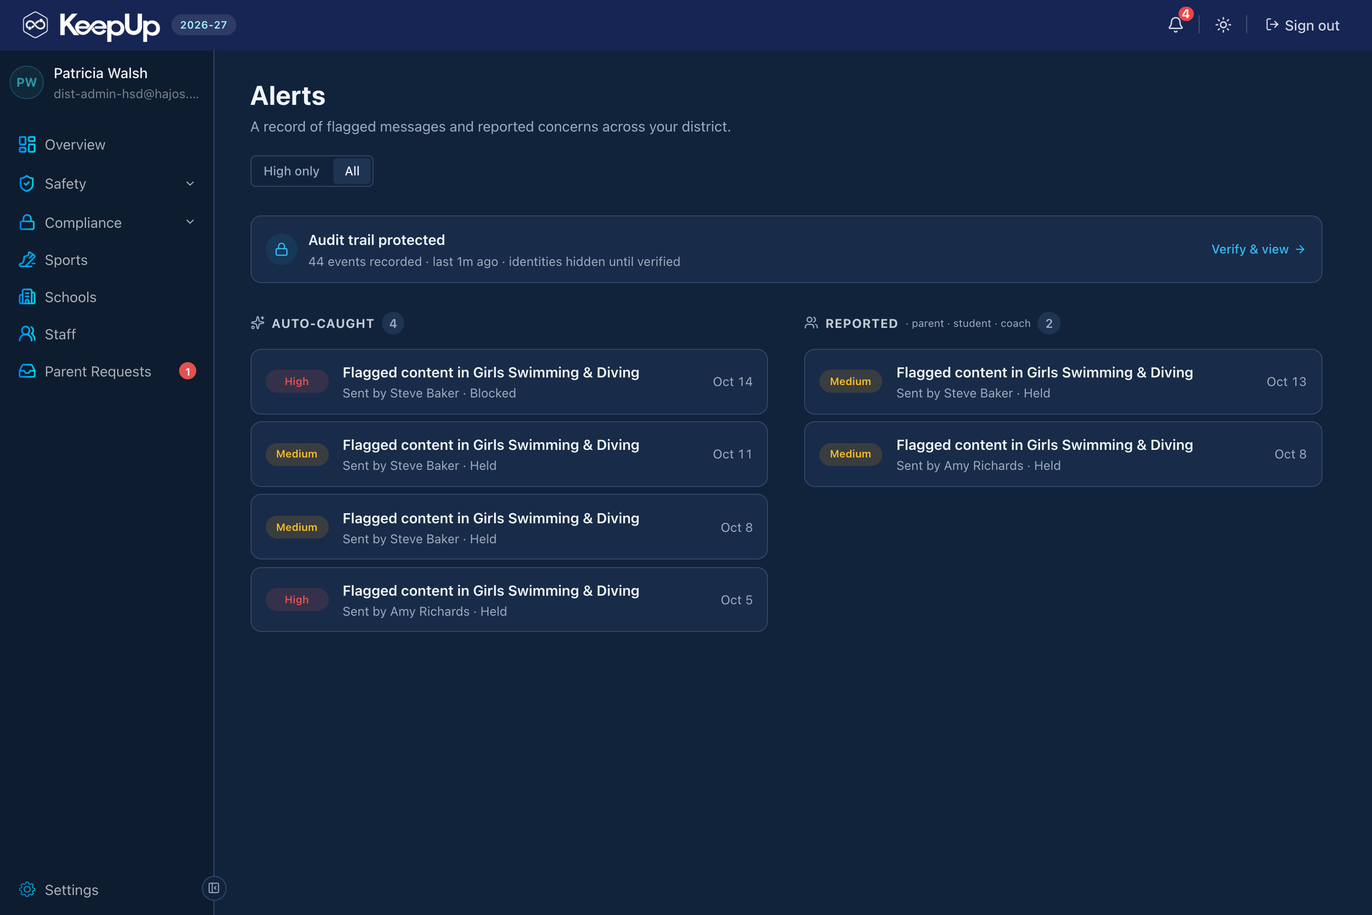
Task: Open auto-caught Oct 8 Steve Baker alert
Action: (509, 527)
